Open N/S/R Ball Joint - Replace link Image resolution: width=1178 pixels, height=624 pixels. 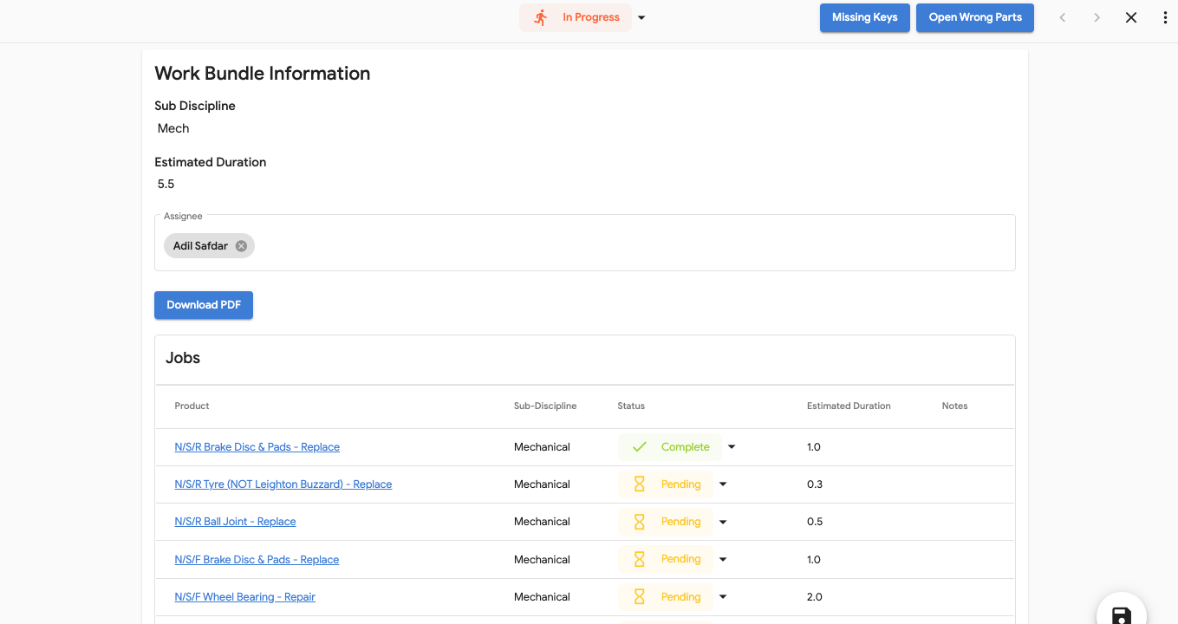click(236, 522)
